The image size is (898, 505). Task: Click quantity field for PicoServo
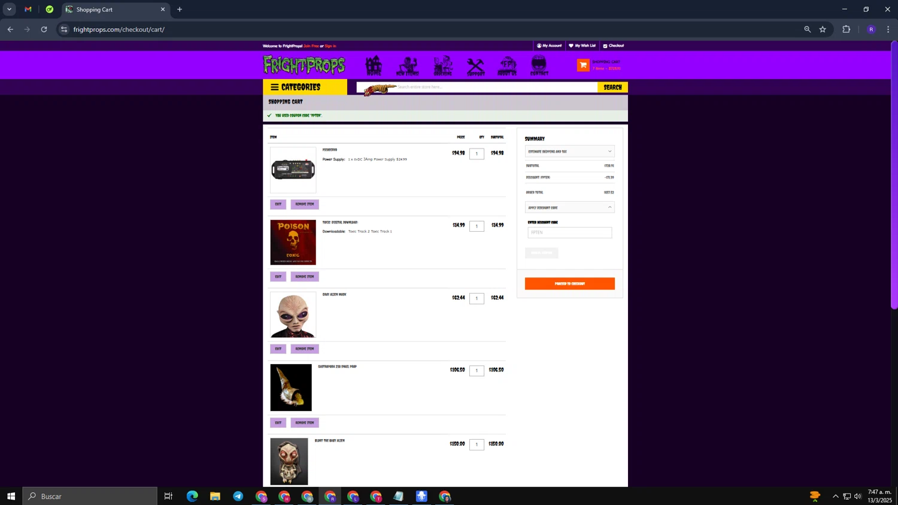click(x=477, y=154)
